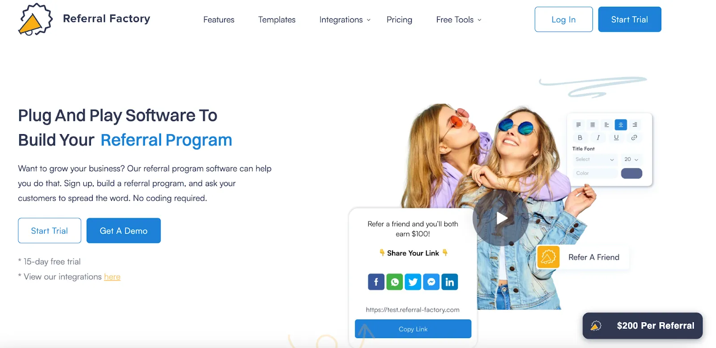Select the highlighted center align icon
Screen dimensions: 716x348
coord(621,125)
